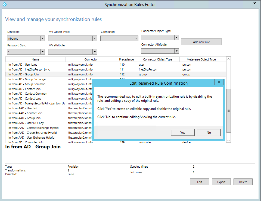
Task: Close the Edit Reserved Rule Confirmation dialog
Action: click(219, 82)
